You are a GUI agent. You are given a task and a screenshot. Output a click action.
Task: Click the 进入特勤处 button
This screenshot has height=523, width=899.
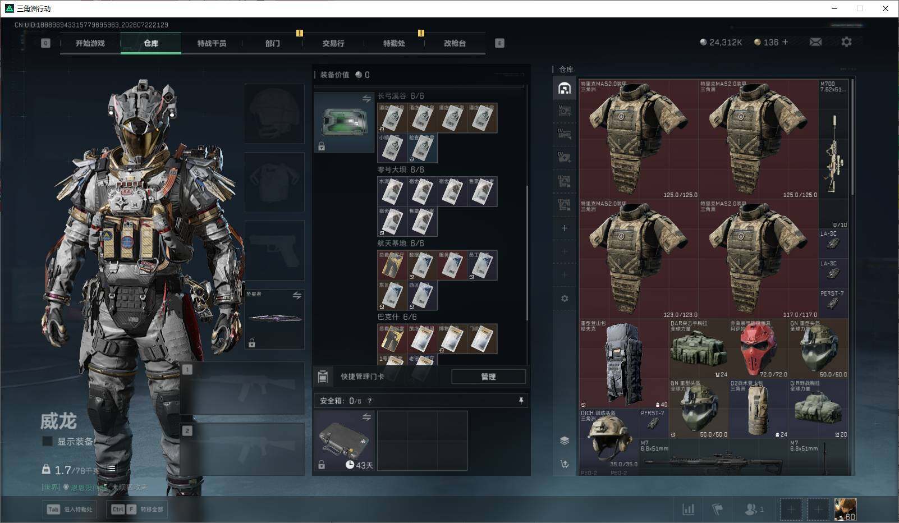pos(71,510)
